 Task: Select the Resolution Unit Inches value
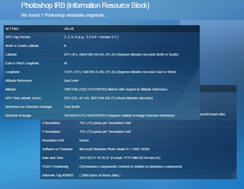tap(84, 141)
